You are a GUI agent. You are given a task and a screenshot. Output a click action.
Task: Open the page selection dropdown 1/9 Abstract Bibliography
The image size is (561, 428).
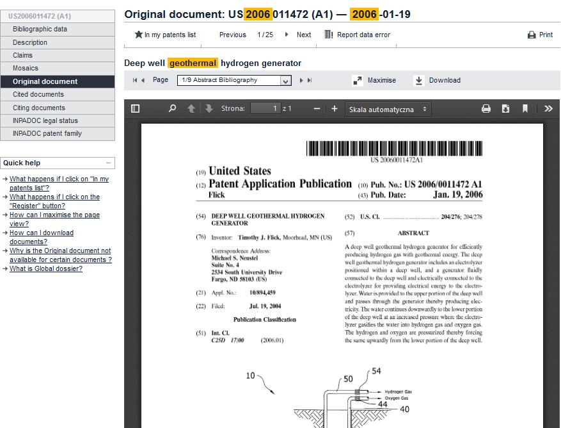click(234, 80)
